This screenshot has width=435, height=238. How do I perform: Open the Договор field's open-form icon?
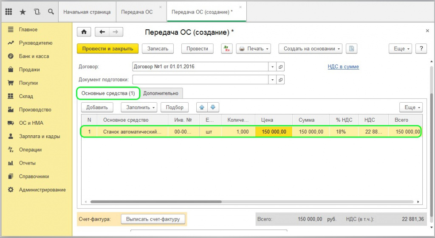point(280,67)
